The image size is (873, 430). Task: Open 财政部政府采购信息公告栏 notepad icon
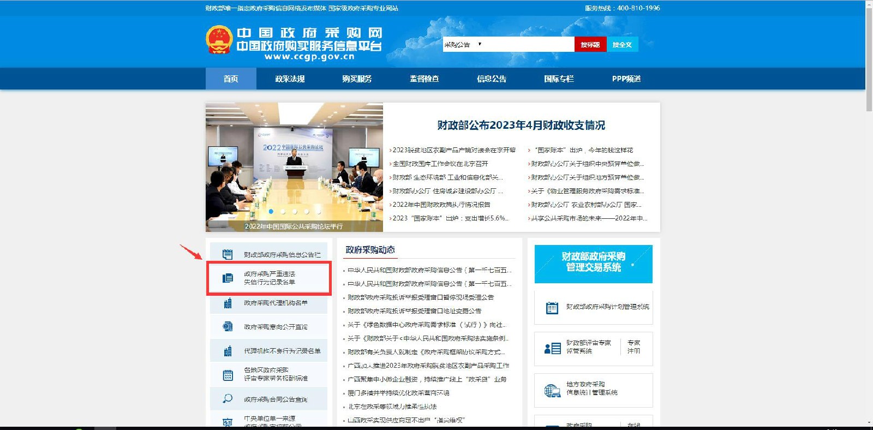tap(228, 254)
